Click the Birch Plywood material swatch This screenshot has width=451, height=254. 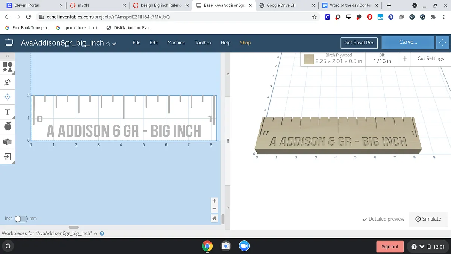click(x=309, y=59)
